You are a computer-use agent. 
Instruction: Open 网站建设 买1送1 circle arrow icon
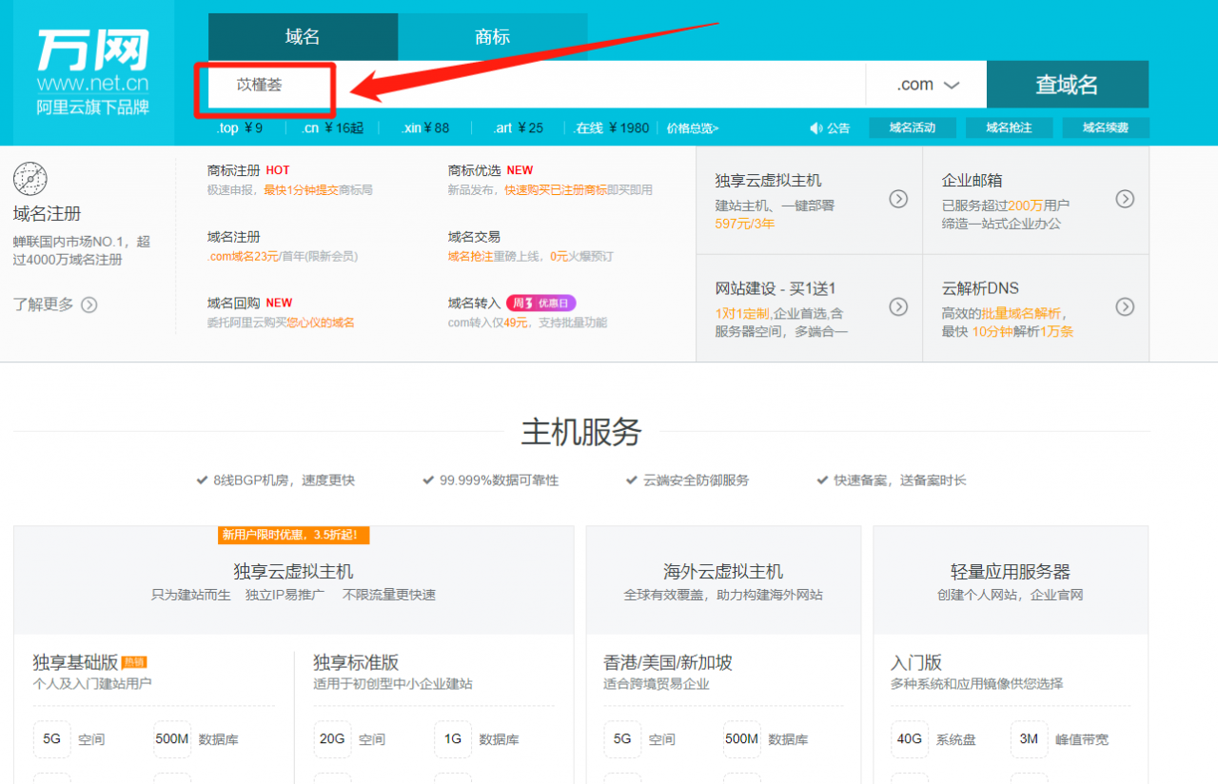897,306
